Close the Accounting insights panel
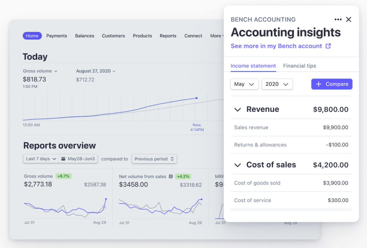This screenshot has width=367, height=248. (x=348, y=19)
